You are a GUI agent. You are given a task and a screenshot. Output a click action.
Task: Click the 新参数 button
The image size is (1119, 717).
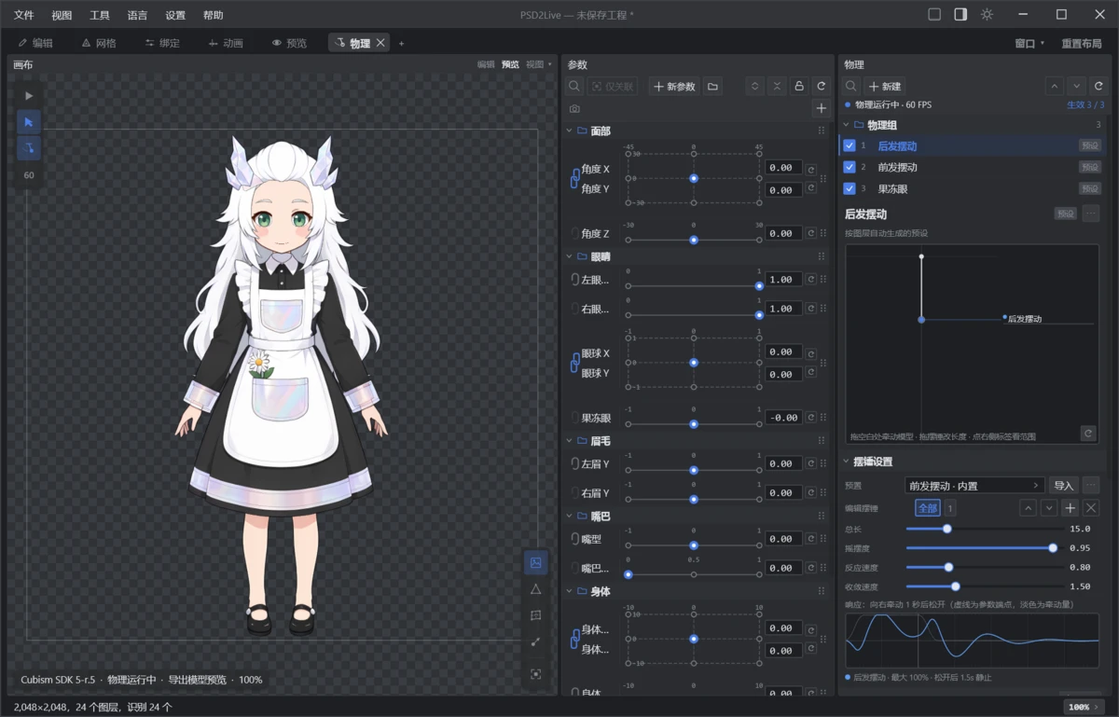674,86
